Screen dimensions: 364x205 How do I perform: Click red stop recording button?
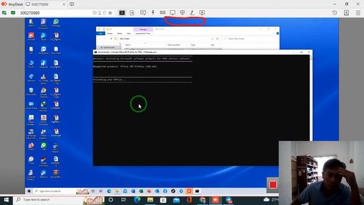tap(273, 185)
